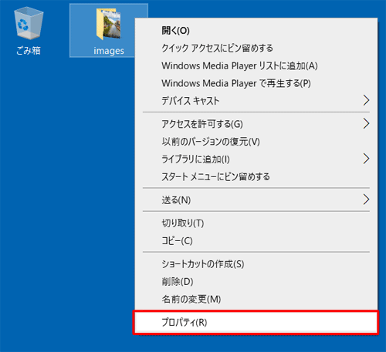
Task: Select コピー(C) to copy the folder
Action: click(x=256, y=240)
